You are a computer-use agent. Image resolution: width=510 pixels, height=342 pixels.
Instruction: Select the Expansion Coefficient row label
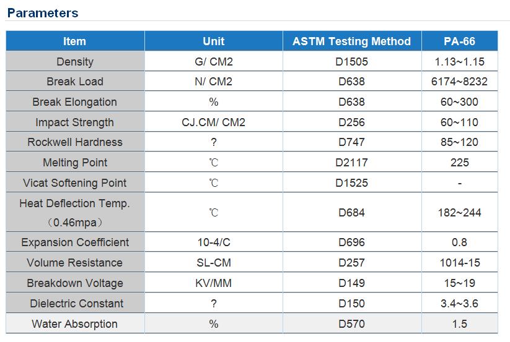(x=75, y=242)
